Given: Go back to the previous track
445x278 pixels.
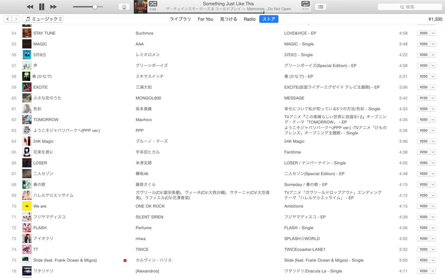Looking at the screenshot, I should point(30,7).
